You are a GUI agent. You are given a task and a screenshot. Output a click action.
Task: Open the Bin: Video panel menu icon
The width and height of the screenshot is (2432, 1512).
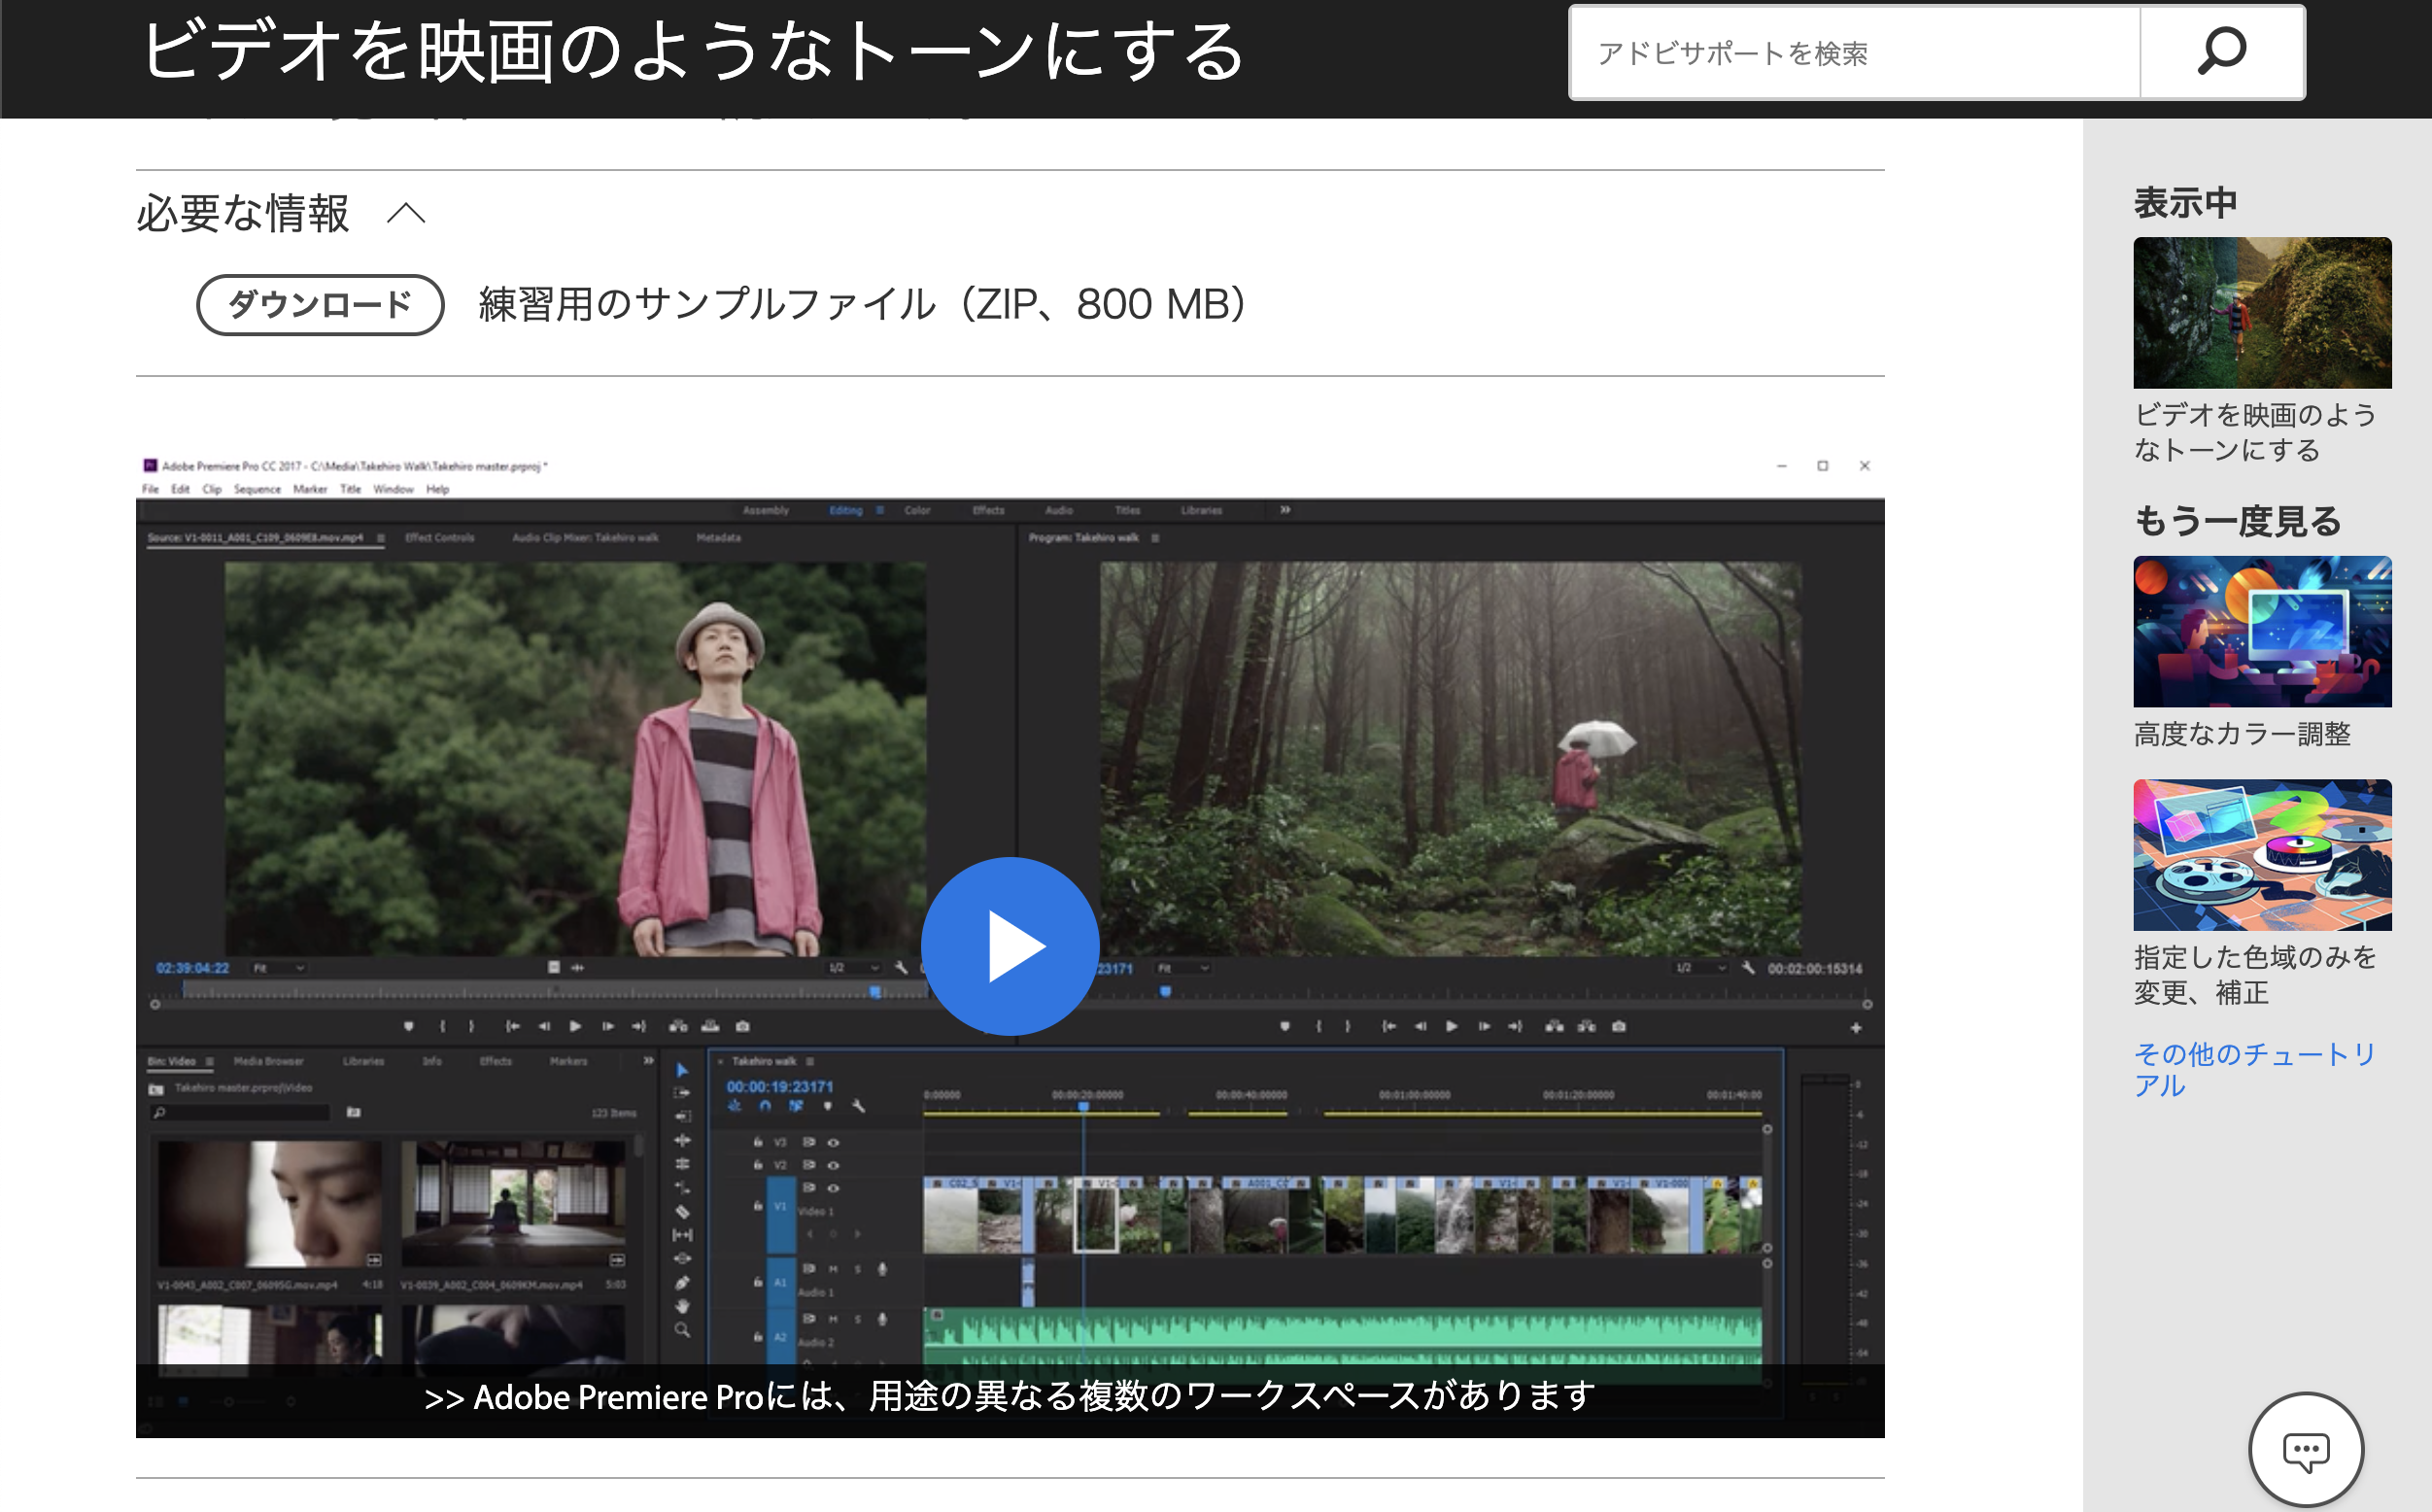coord(209,1061)
